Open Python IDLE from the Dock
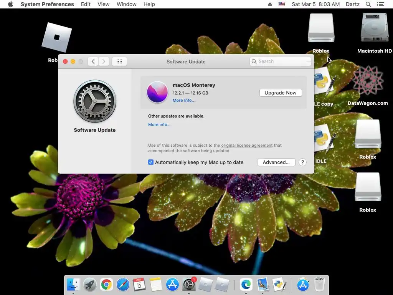The image size is (393, 295). [x=279, y=285]
